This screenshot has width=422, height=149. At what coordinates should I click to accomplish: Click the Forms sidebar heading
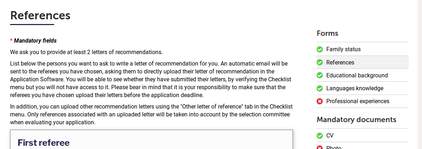(327, 33)
